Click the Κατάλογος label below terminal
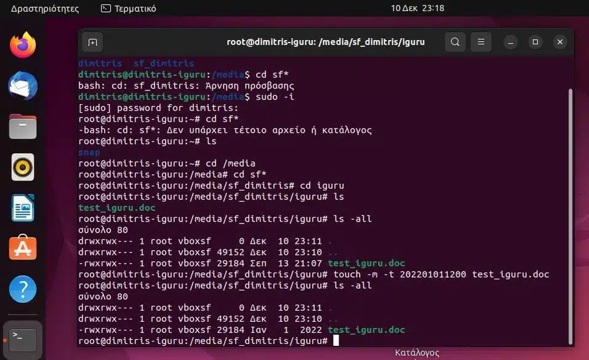Viewport: 589px width, 360px height. (x=417, y=353)
